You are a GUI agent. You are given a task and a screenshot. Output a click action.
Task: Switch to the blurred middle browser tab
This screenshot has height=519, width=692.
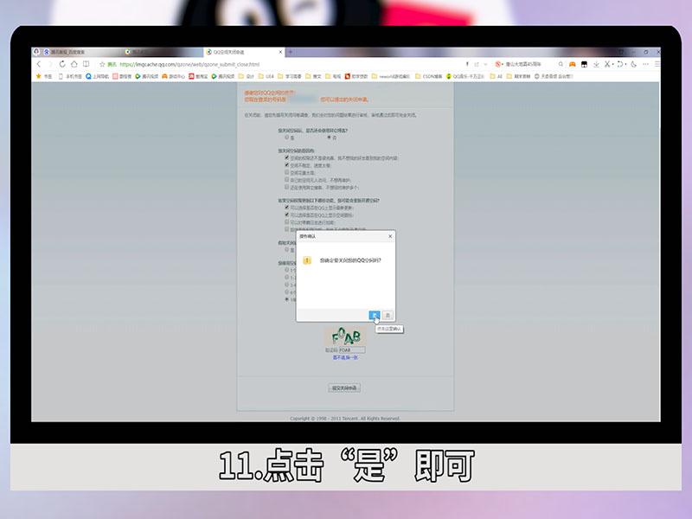pyautogui.click(x=161, y=52)
